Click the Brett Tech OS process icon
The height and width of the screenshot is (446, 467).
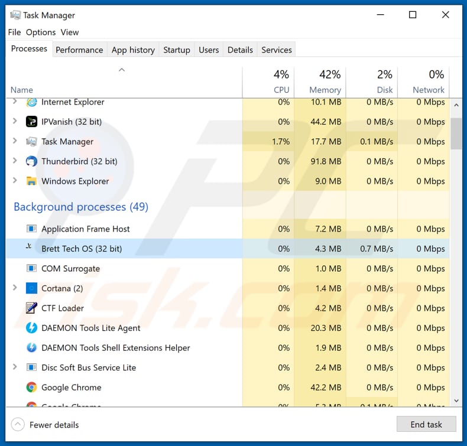click(30, 247)
